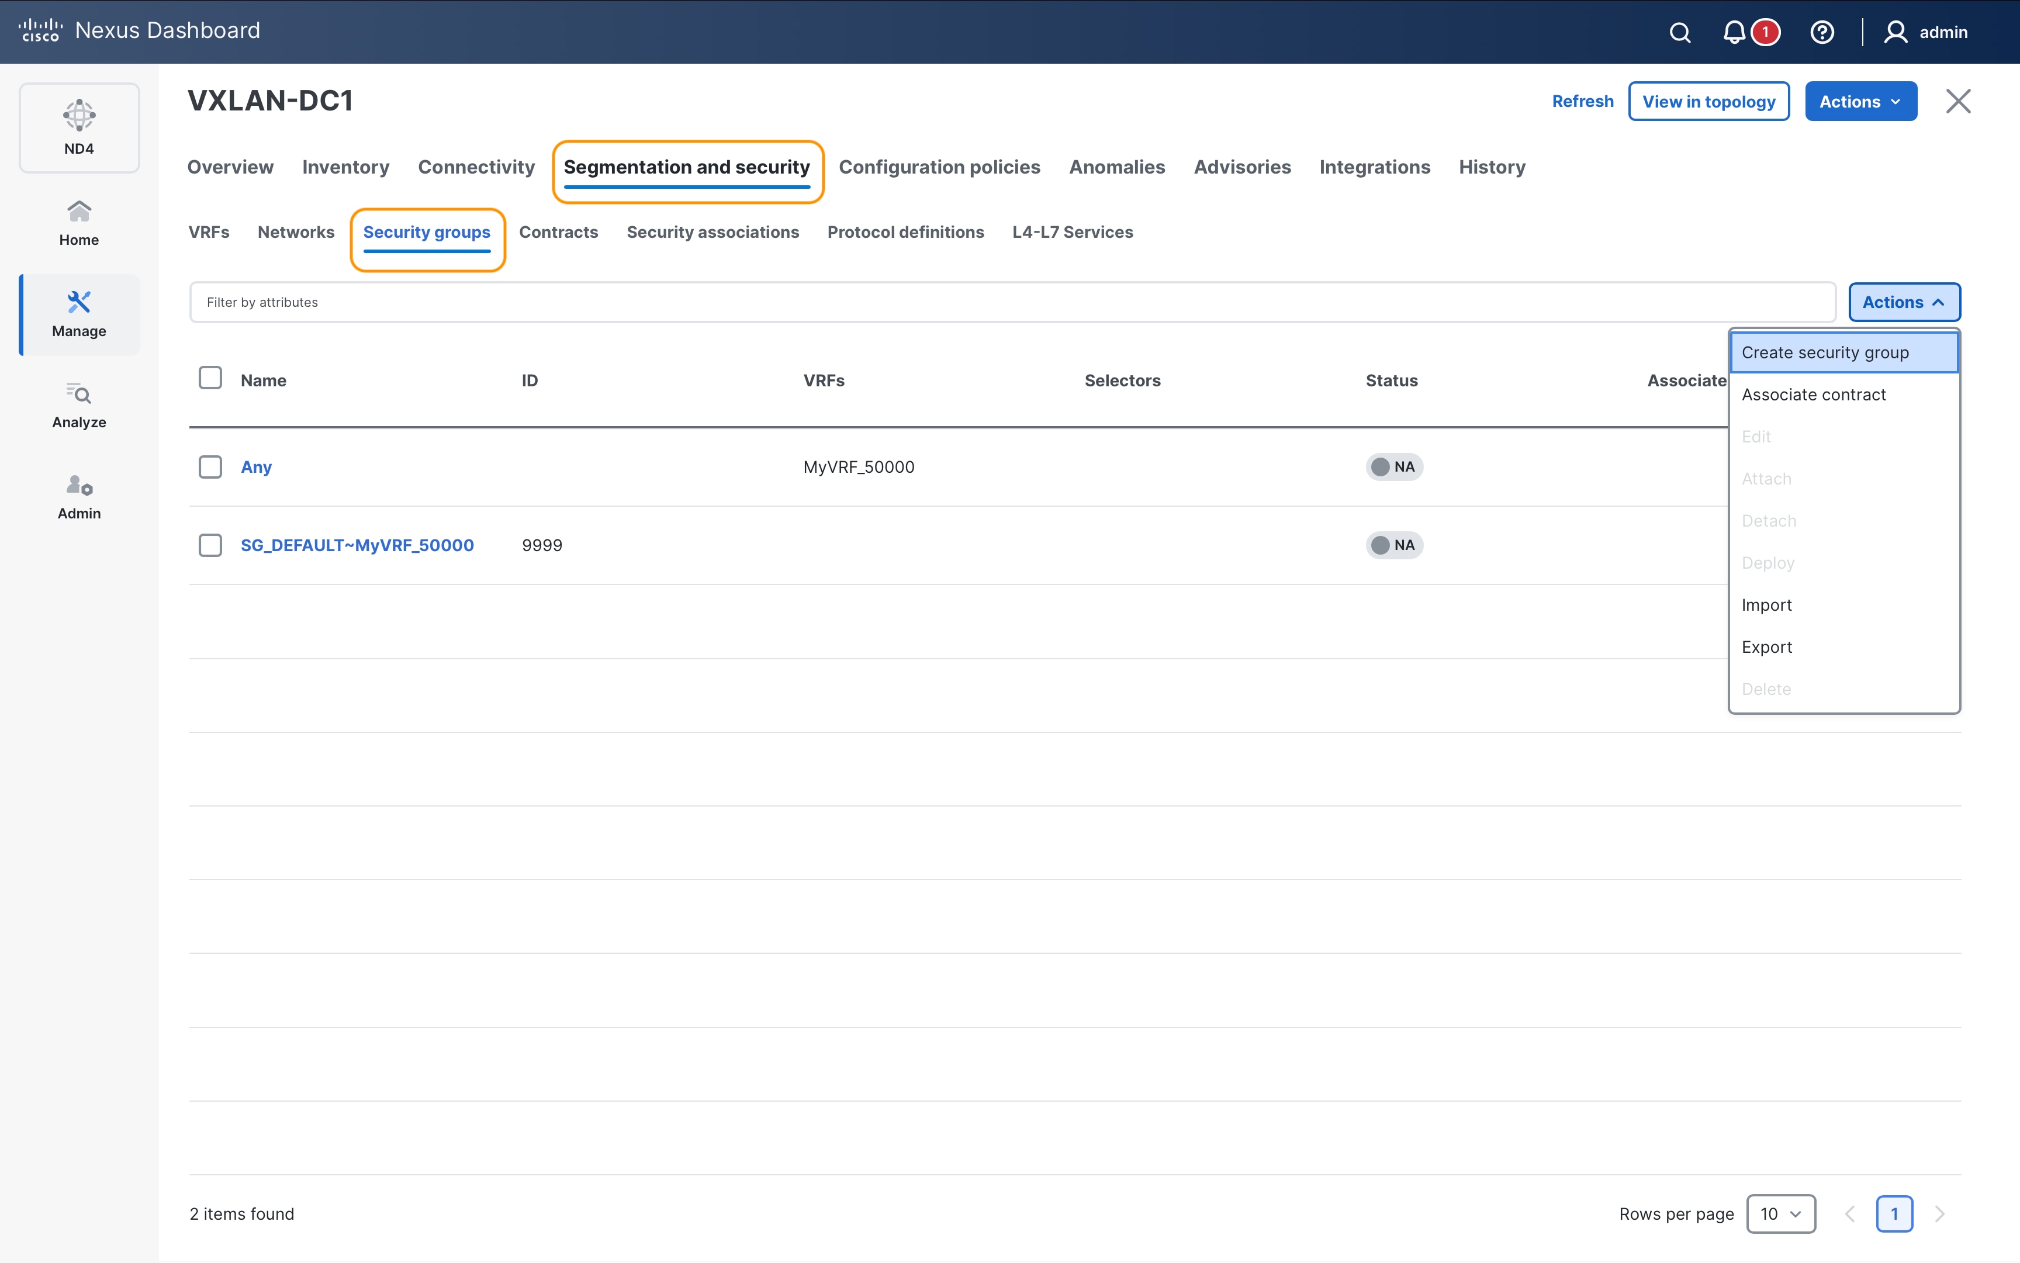Open the History tab
This screenshot has width=2020, height=1263.
(x=1492, y=167)
